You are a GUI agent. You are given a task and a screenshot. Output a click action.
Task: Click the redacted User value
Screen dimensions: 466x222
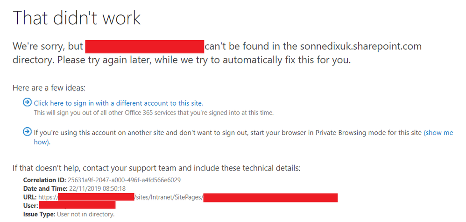77,205
